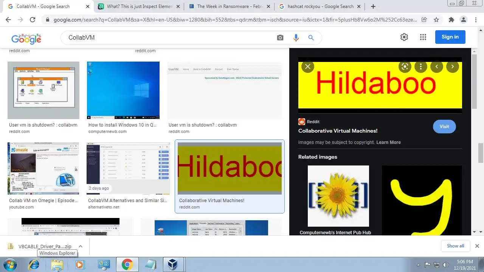Screen dimensions: 484x272
Task: Launch Internet Explorer from the taskbar
Action: 34,264
